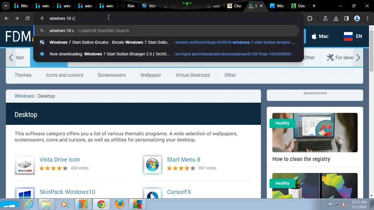Viewport: 374px width, 210px height.
Task: Click Vista Drive Icon star rating
Action: click(x=53, y=168)
